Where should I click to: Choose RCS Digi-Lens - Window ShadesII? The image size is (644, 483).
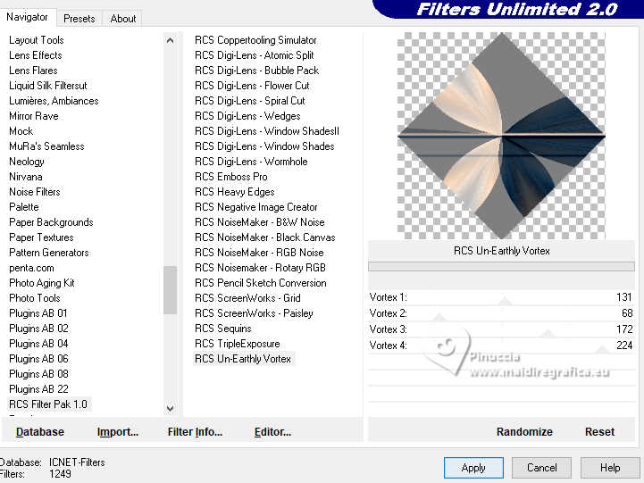[267, 131]
